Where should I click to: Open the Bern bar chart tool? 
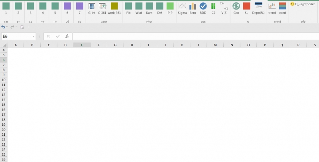pyautogui.click(x=193, y=8)
